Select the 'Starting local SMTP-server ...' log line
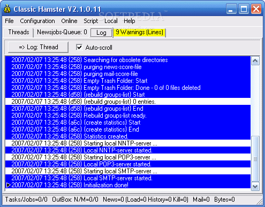Screen dimensions: 265x207 click(128, 171)
